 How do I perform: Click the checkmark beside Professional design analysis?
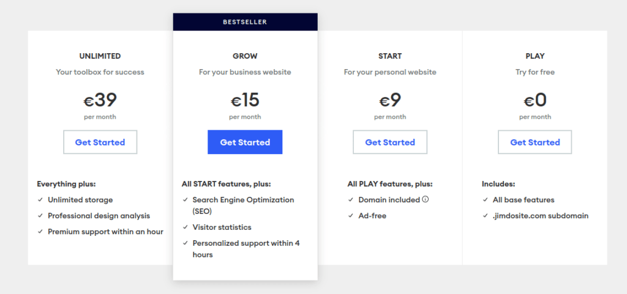tap(40, 215)
